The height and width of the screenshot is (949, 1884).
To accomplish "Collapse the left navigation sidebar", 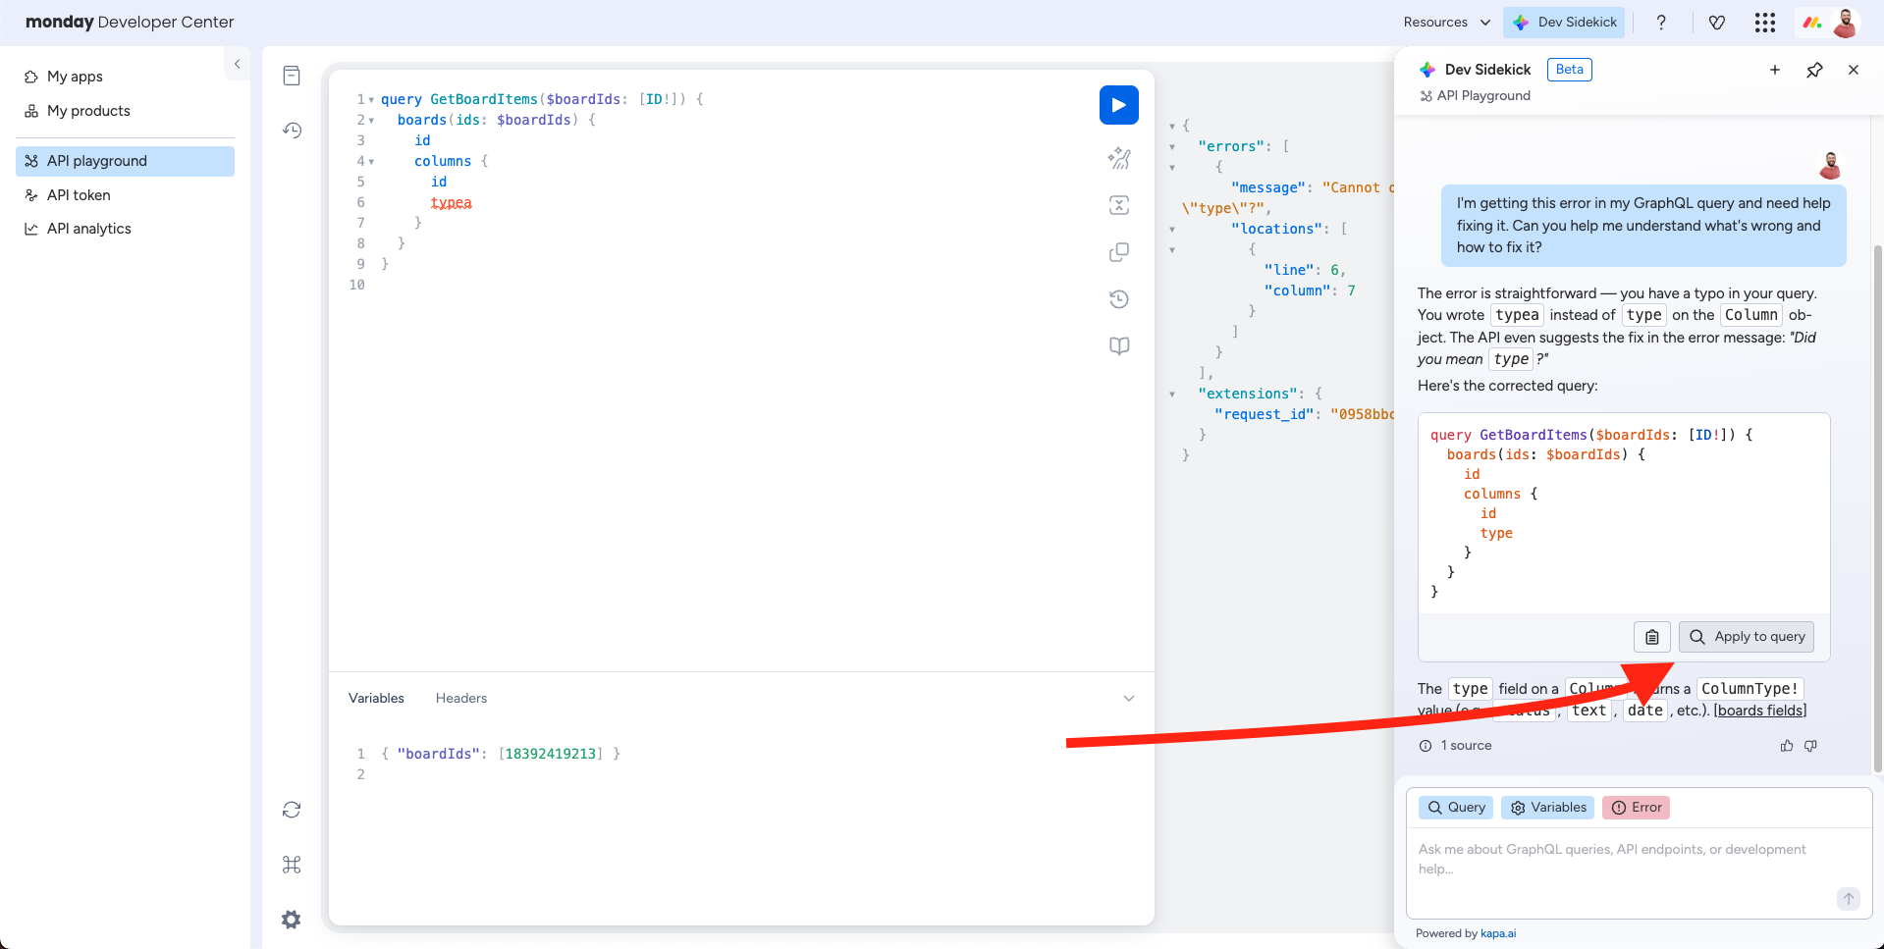I will click(237, 64).
